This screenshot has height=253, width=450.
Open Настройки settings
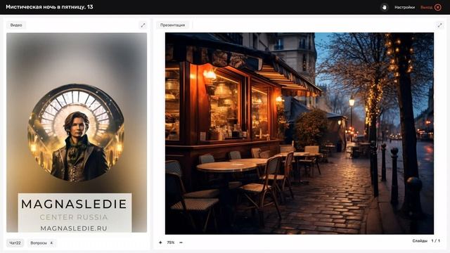click(404, 8)
